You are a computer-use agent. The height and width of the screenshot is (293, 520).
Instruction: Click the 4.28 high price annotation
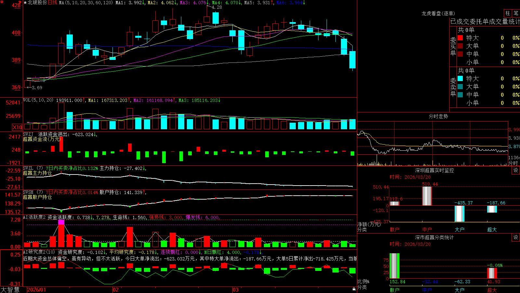click(217, 7)
